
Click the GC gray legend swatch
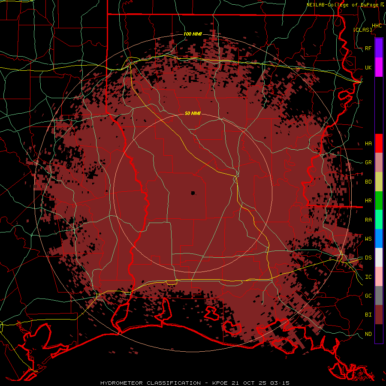(x=379, y=296)
